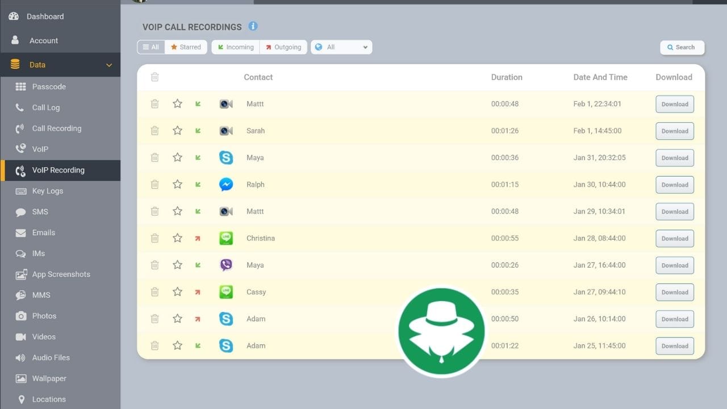Viewport: 727px width, 409px height.
Task: Open the Photos section
Action: tap(44, 316)
